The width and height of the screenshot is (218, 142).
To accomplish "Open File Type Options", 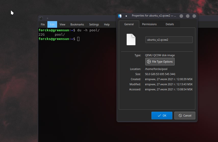I will (160, 62).
